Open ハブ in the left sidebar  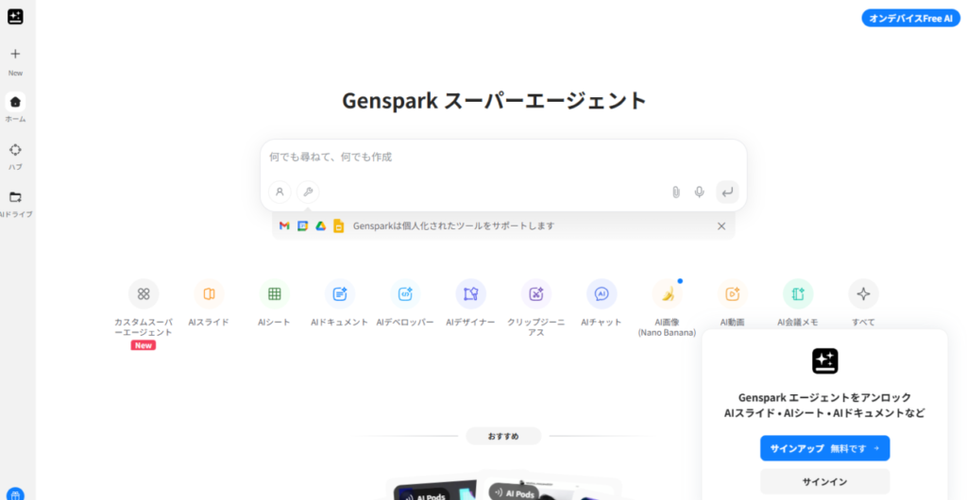click(15, 150)
